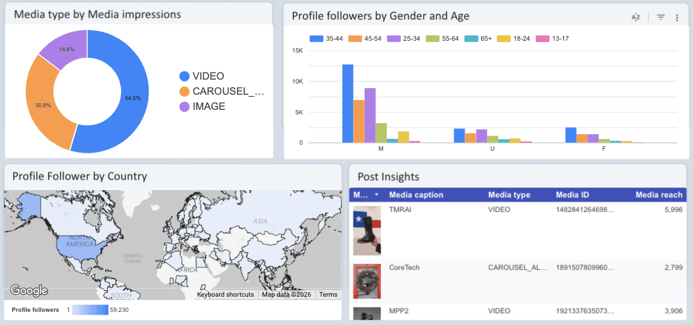Sort table by Media ID header

click(x=573, y=195)
